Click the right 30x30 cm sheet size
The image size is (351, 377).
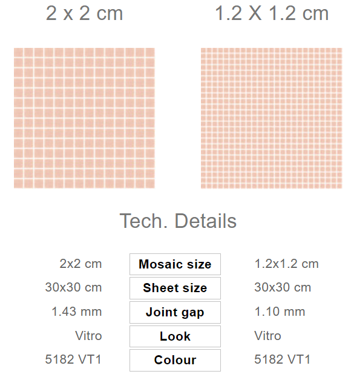click(283, 287)
